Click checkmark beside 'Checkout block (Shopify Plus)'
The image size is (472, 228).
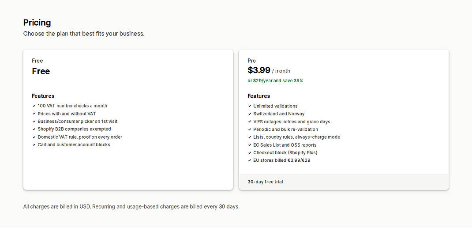tap(250, 152)
